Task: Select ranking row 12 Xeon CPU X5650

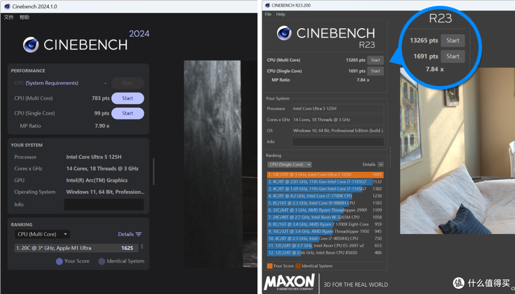Action: [325, 253]
